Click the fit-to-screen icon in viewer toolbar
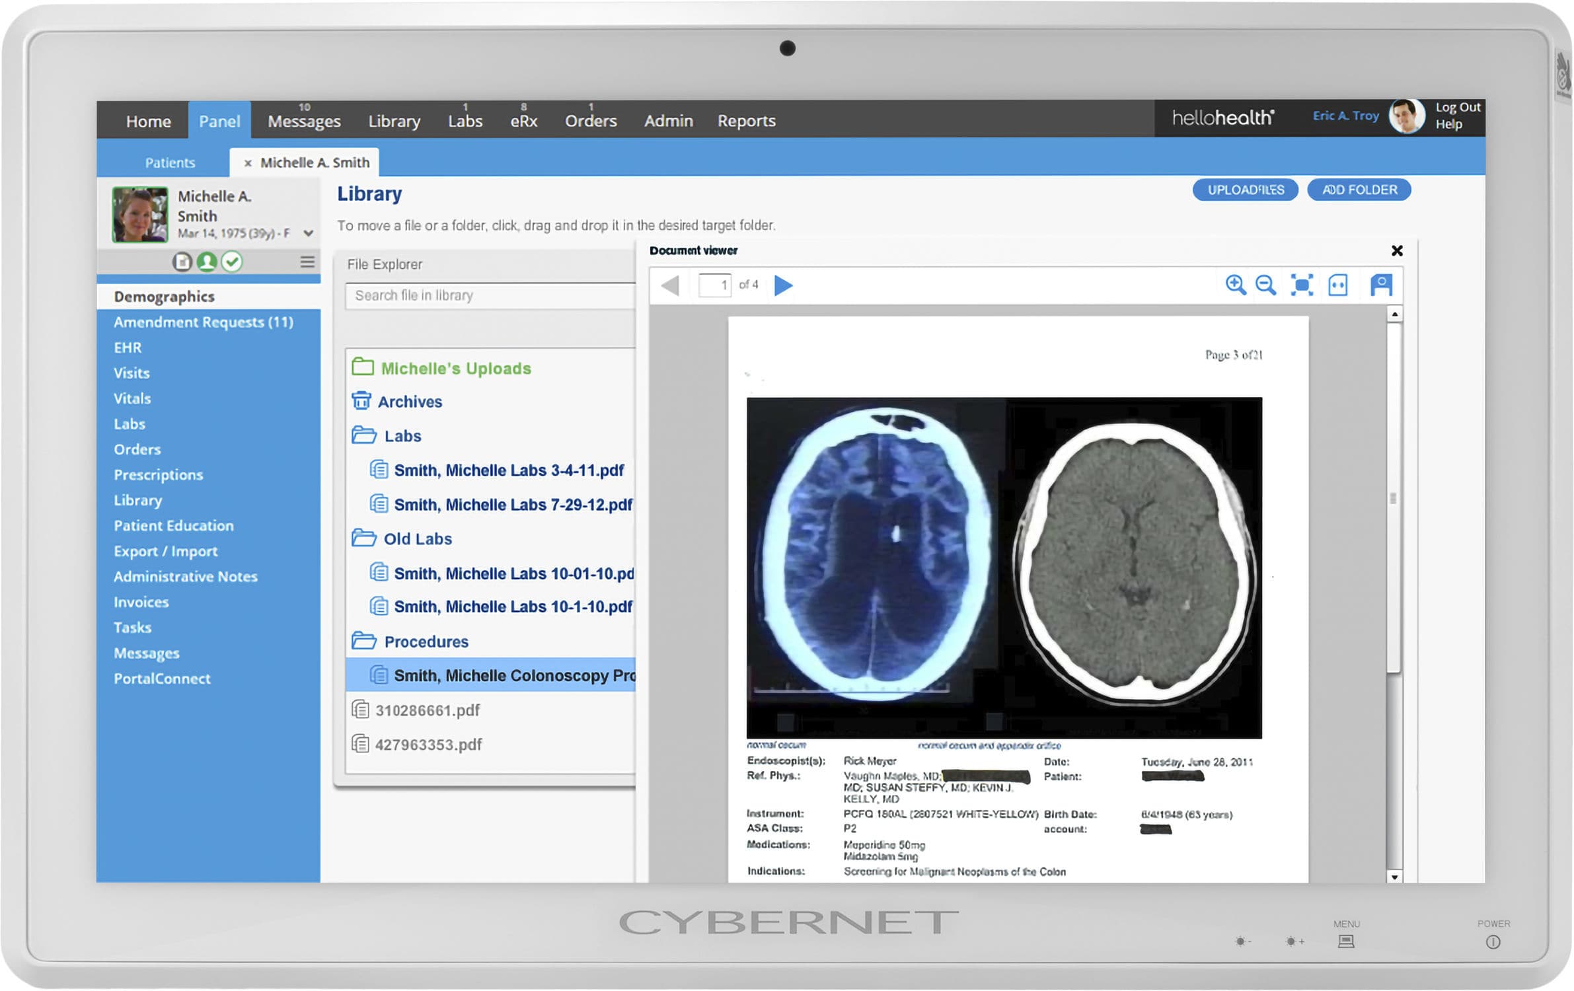Image resolution: width=1574 pixels, height=991 pixels. click(x=1301, y=285)
